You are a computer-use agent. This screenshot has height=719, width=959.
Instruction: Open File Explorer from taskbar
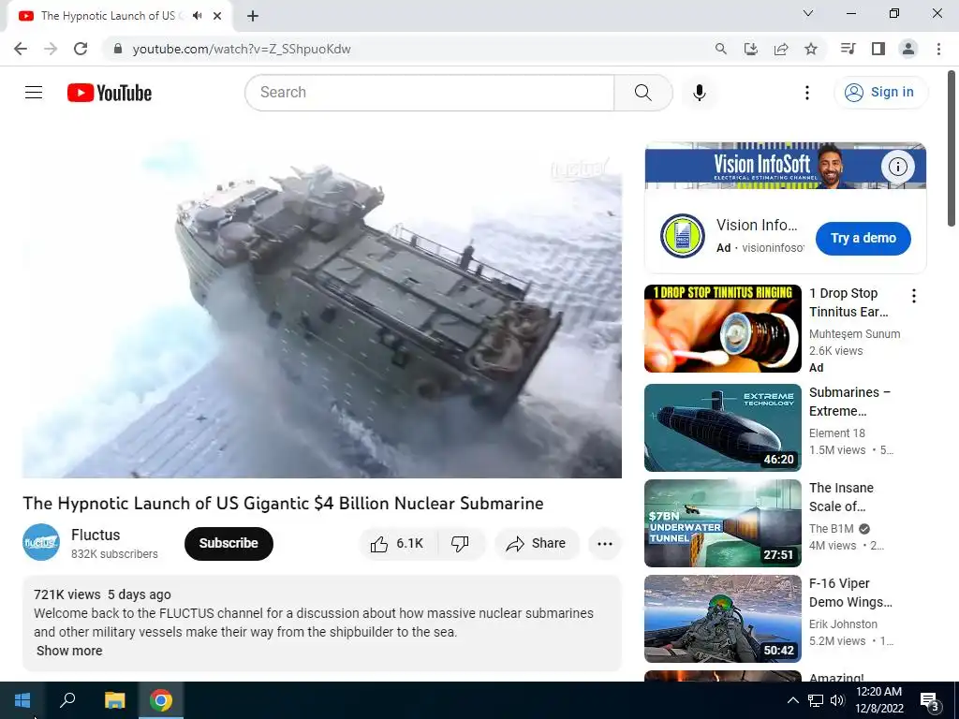click(x=114, y=700)
